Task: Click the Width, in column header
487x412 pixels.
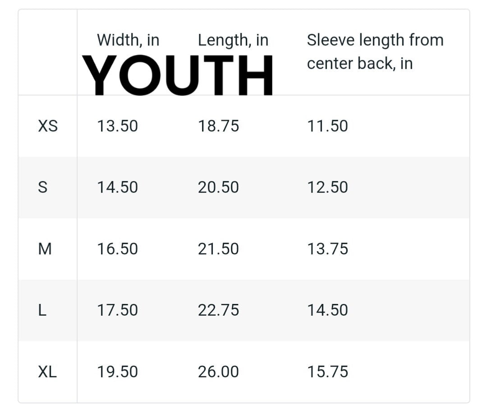Action: (x=128, y=40)
